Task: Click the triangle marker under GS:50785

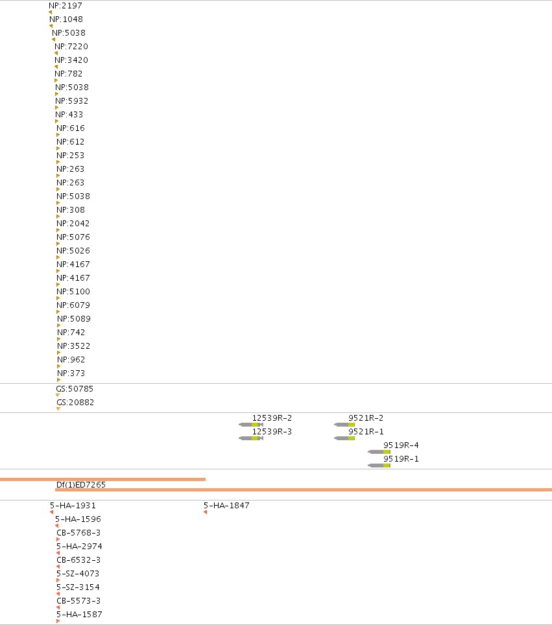Action: [58, 395]
